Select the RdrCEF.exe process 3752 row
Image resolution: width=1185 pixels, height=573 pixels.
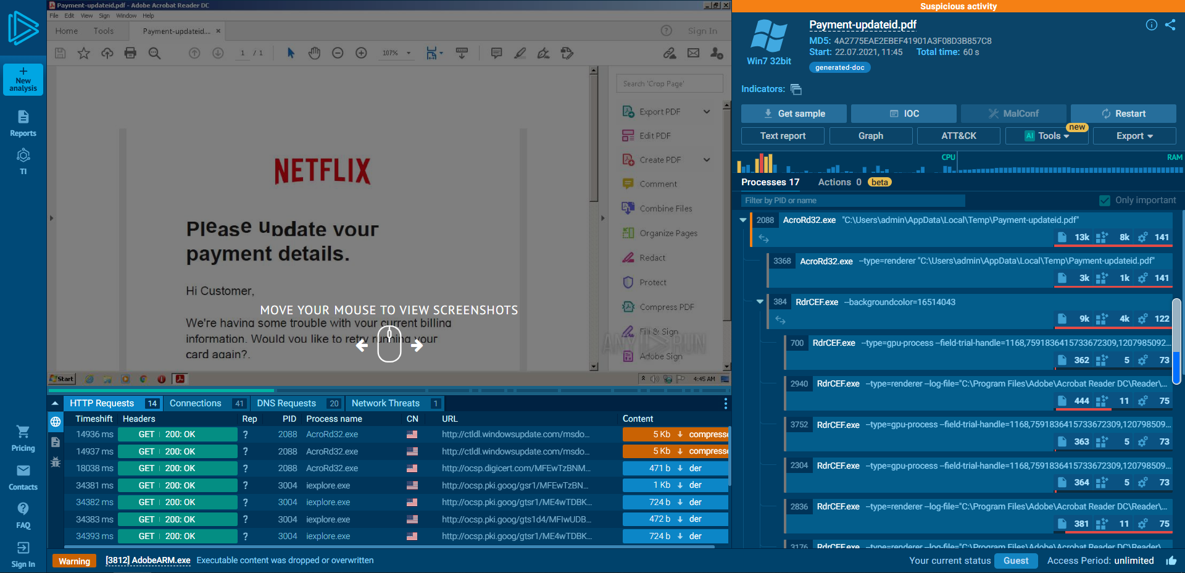(978, 433)
